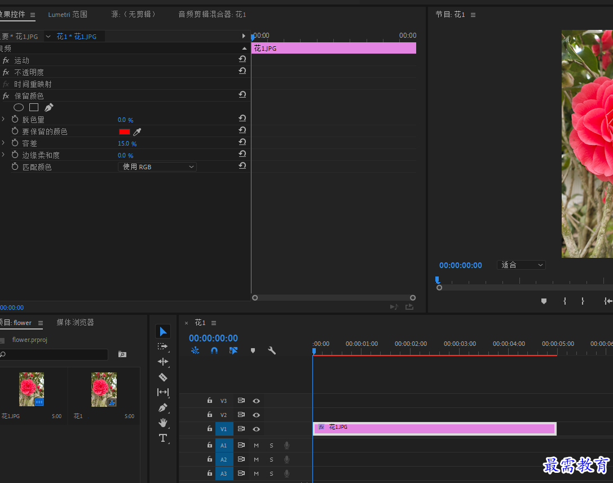The height and width of the screenshot is (483, 613).
Task: Reset the 保留颜色 effect
Action: [x=242, y=95]
